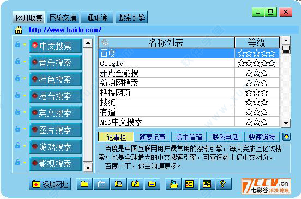Open the yellow arrow dropdown beside 中文搜索
301x199 pixels.
25,45
